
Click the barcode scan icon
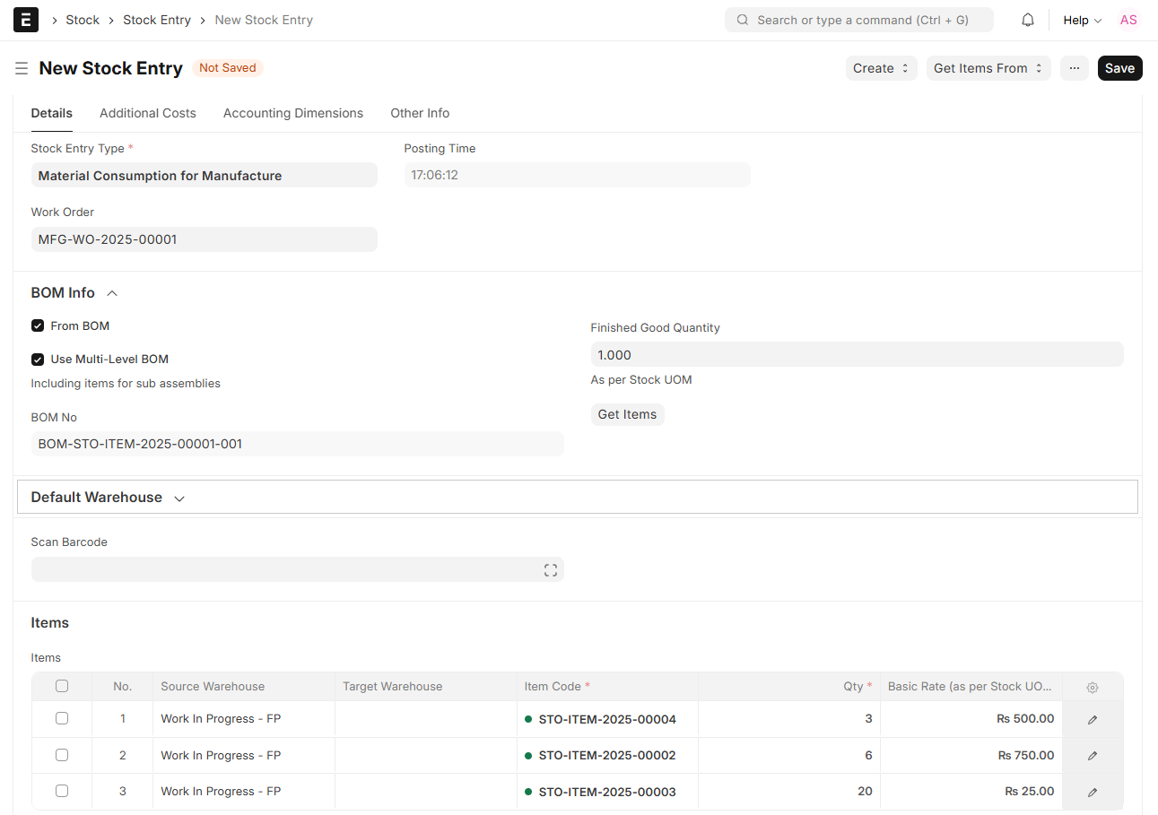point(550,570)
